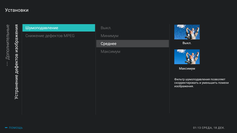Go back to Дополнительные vertical breadcrumb

tap(8, 42)
